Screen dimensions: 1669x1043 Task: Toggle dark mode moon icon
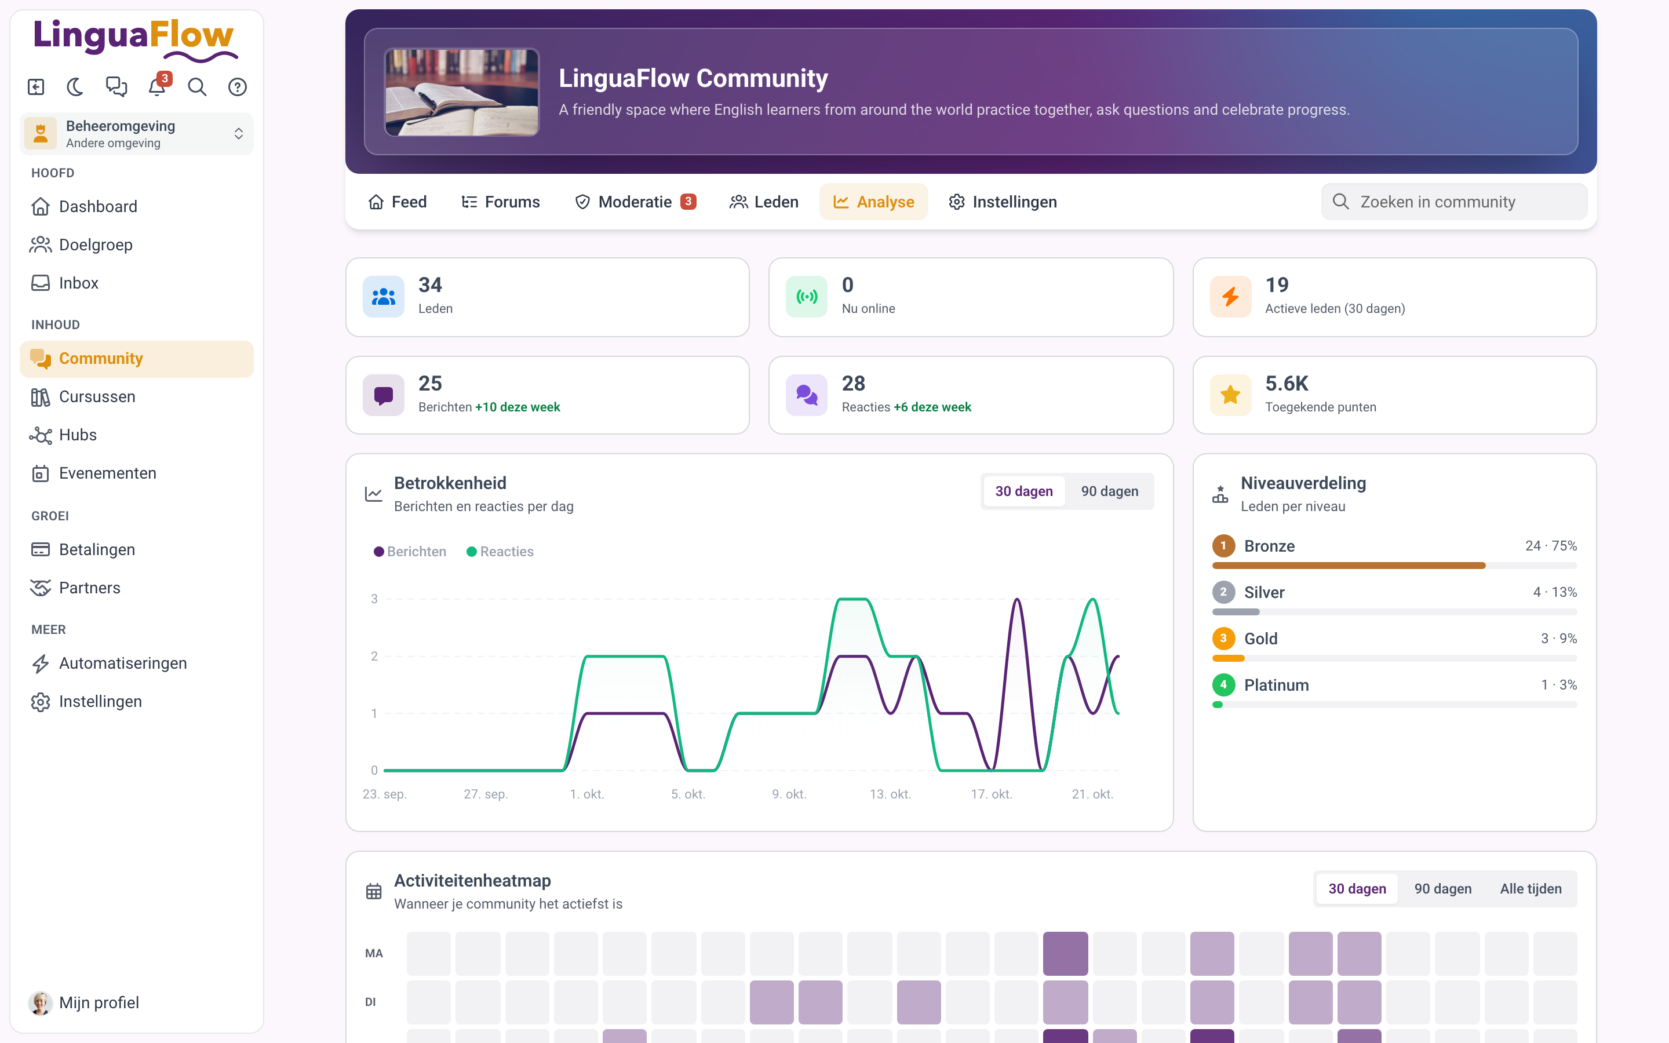coord(75,87)
